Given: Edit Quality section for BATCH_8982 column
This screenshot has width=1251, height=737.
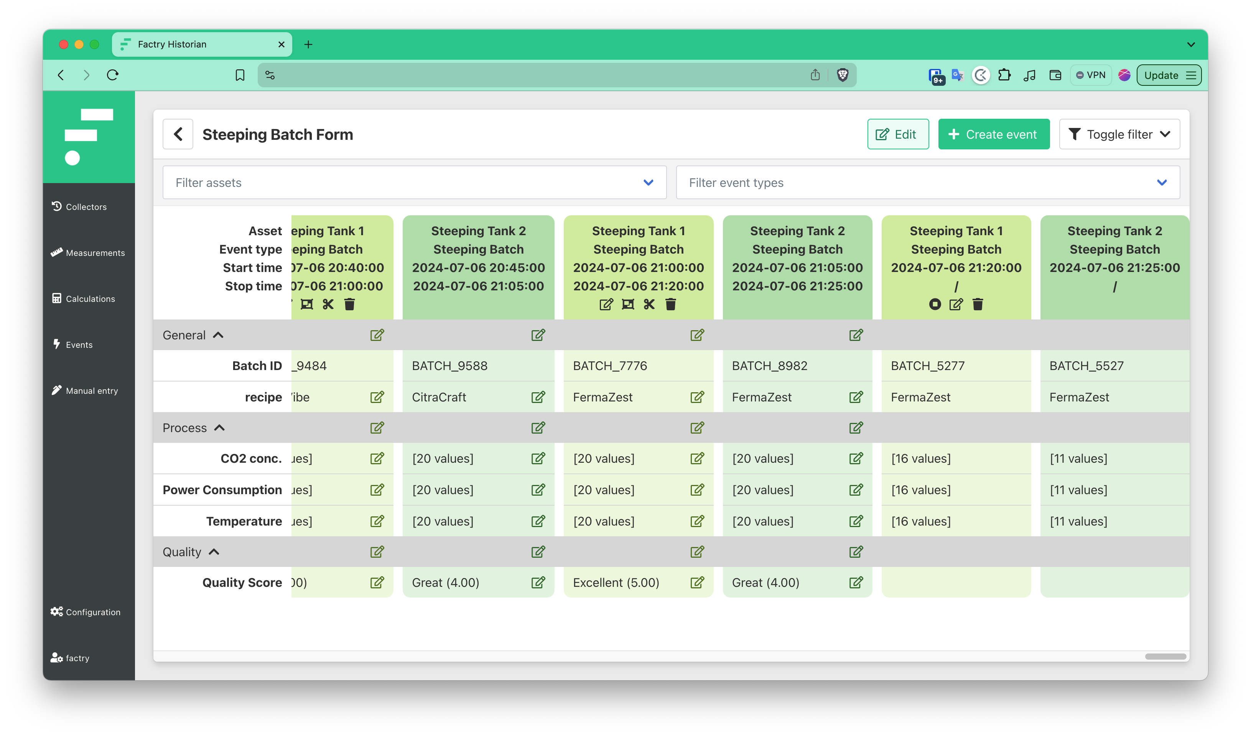Looking at the screenshot, I should coord(856,551).
